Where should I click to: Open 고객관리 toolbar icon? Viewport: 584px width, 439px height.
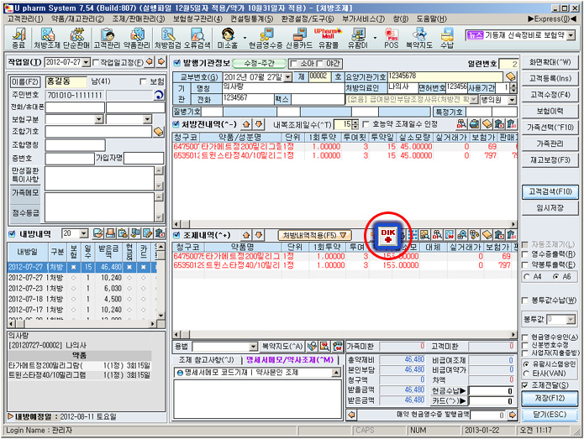coord(107,39)
